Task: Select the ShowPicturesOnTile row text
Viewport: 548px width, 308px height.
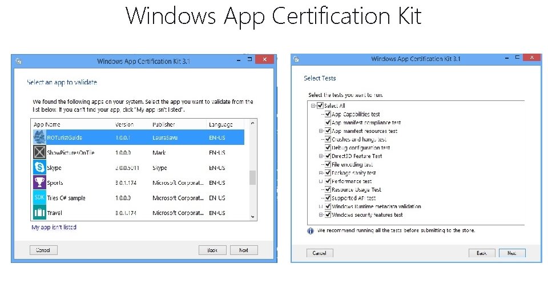Action: pyautogui.click(x=71, y=153)
